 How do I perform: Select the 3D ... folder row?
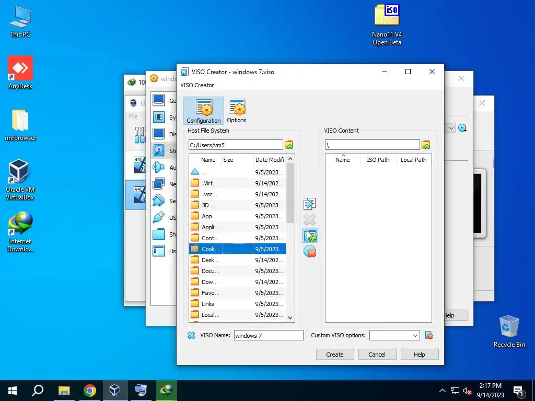[238, 205]
